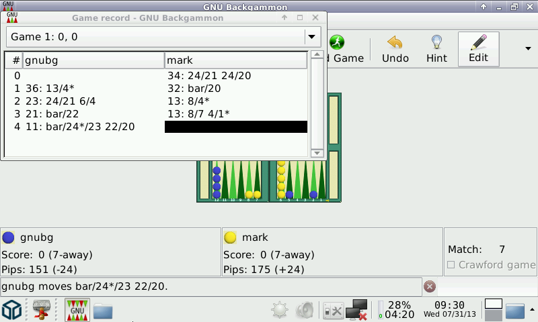Click the Undo toolbar button
This screenshot has width=538, height=322.
point(395,50)
